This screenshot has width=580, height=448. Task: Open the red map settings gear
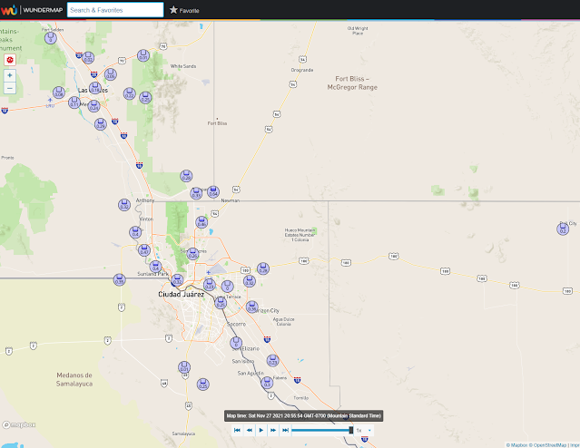point(10,60)
